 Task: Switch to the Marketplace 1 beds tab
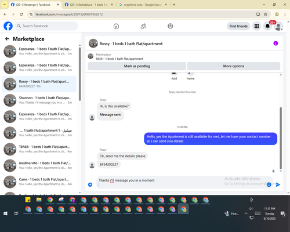coord(89,5)
